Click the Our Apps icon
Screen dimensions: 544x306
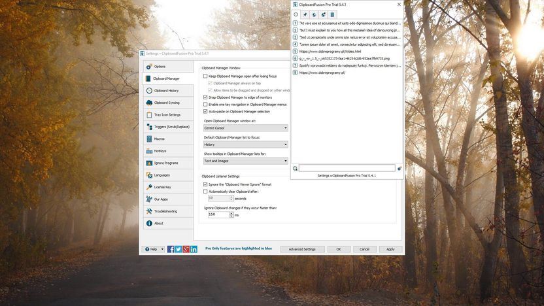pos(149,199)
